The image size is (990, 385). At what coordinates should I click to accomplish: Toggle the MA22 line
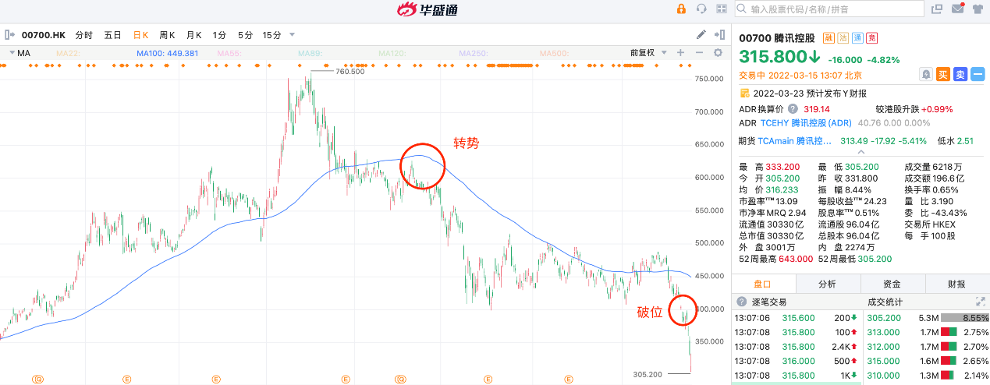tap(68, 53)
